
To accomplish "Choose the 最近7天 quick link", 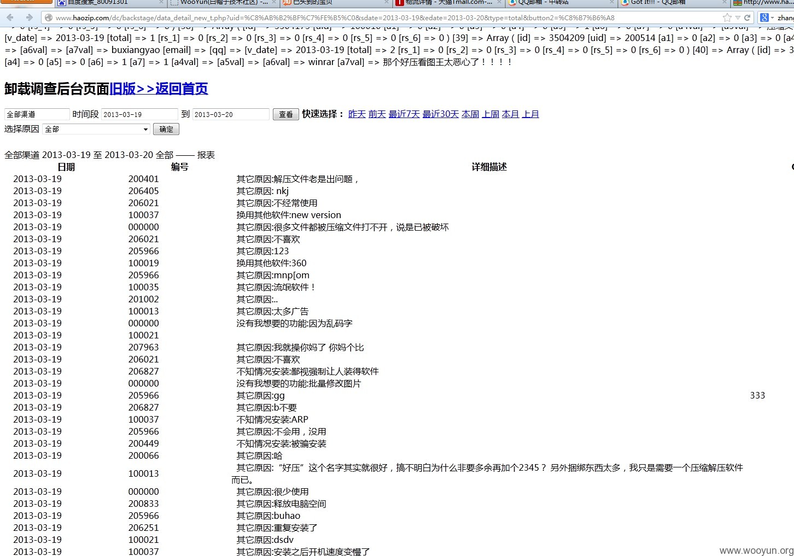I will pos(404,114).
